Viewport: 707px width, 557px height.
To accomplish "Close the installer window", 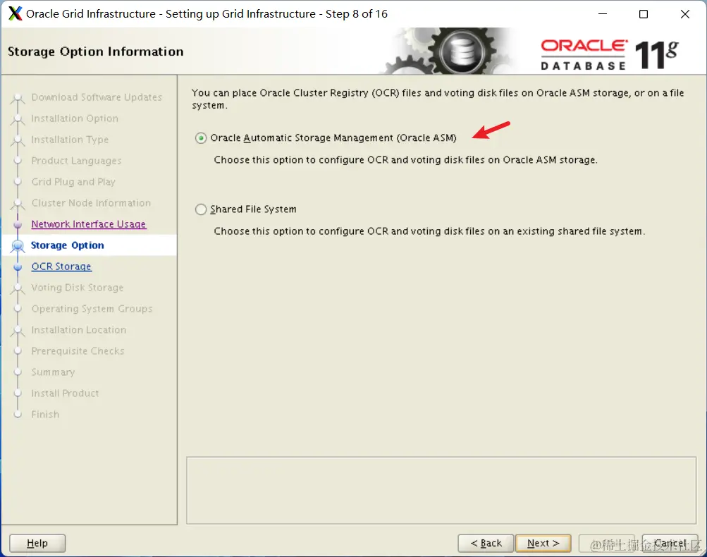I will (x=685, y=14).
